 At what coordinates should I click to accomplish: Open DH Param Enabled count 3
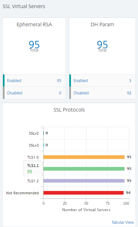(130, 81)
